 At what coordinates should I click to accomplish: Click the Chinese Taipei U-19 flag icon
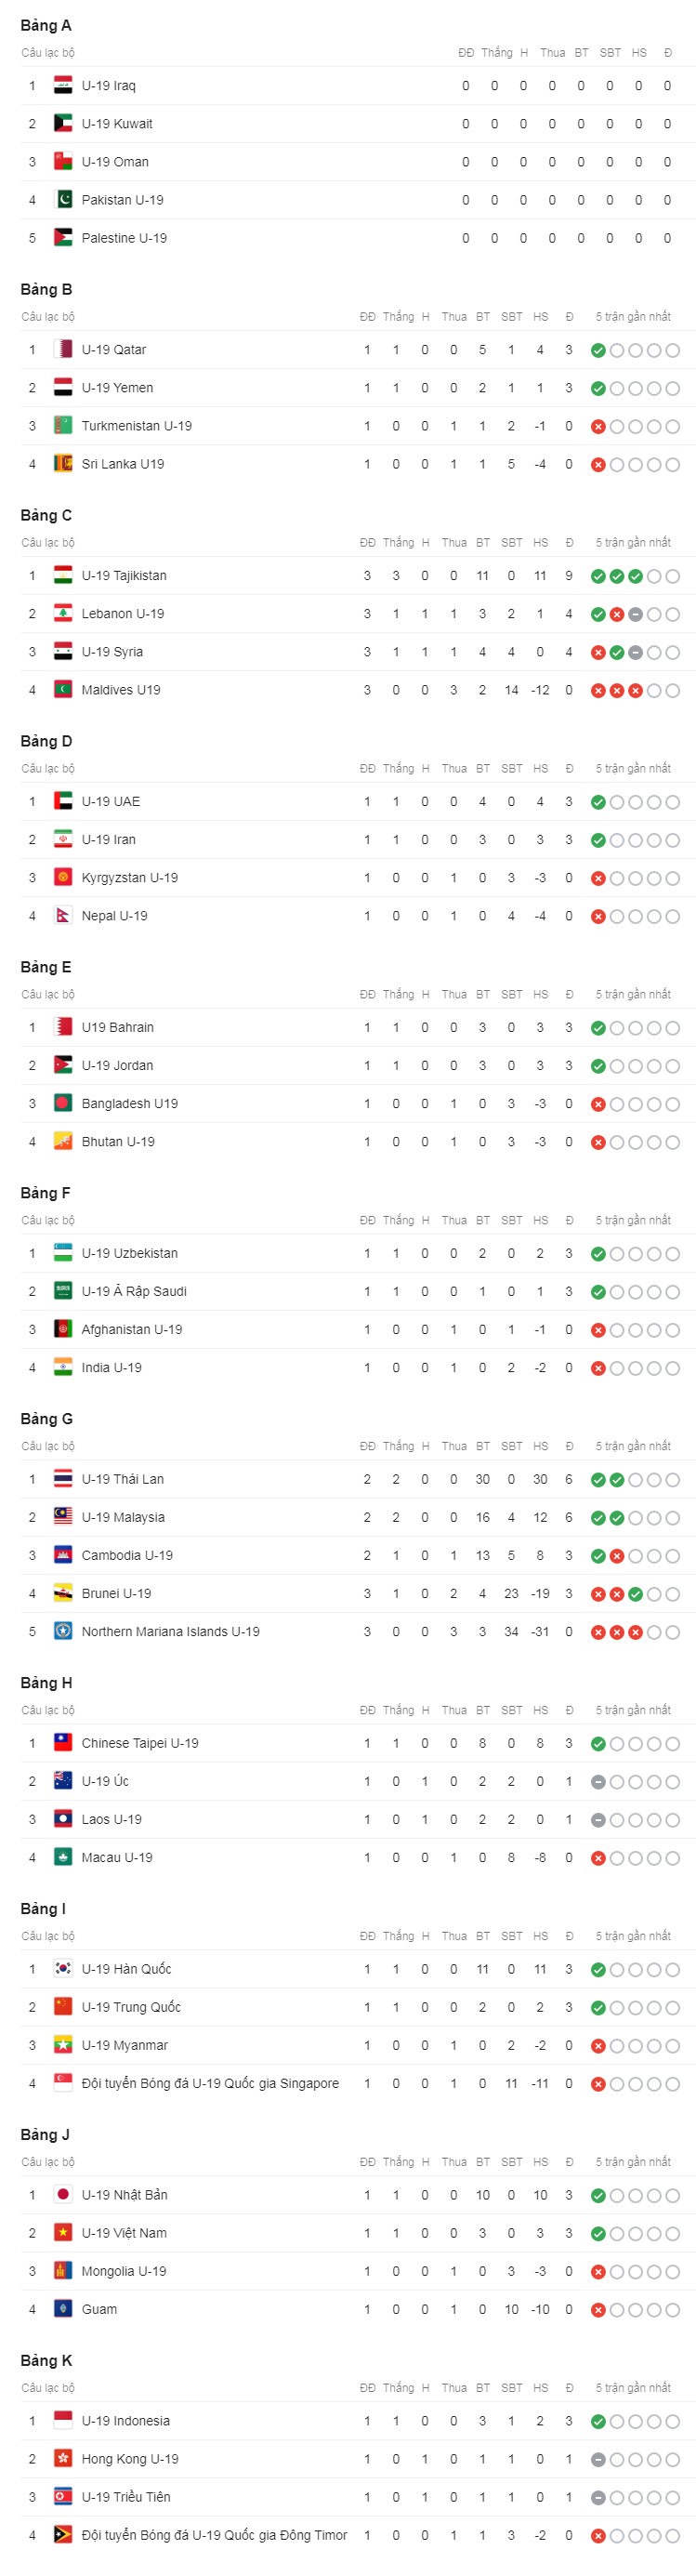tap(63, 1744)
